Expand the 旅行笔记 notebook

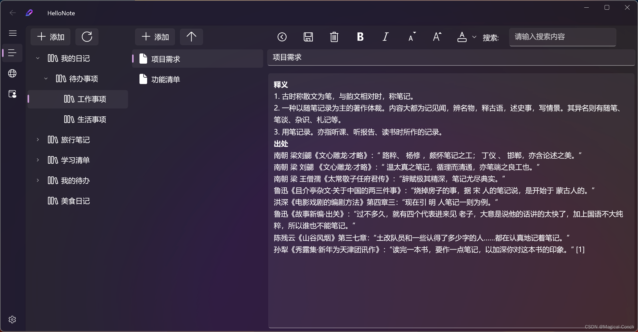click(38, 140)
